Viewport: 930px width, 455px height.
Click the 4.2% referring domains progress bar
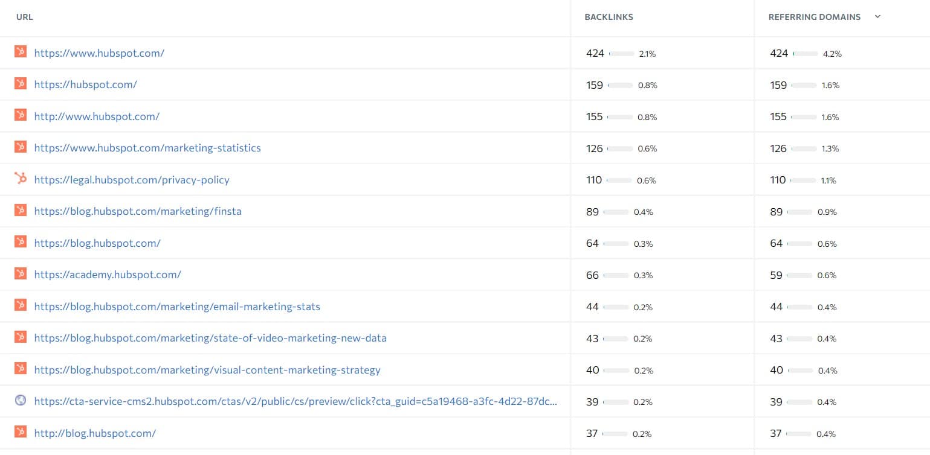[806, 54]
